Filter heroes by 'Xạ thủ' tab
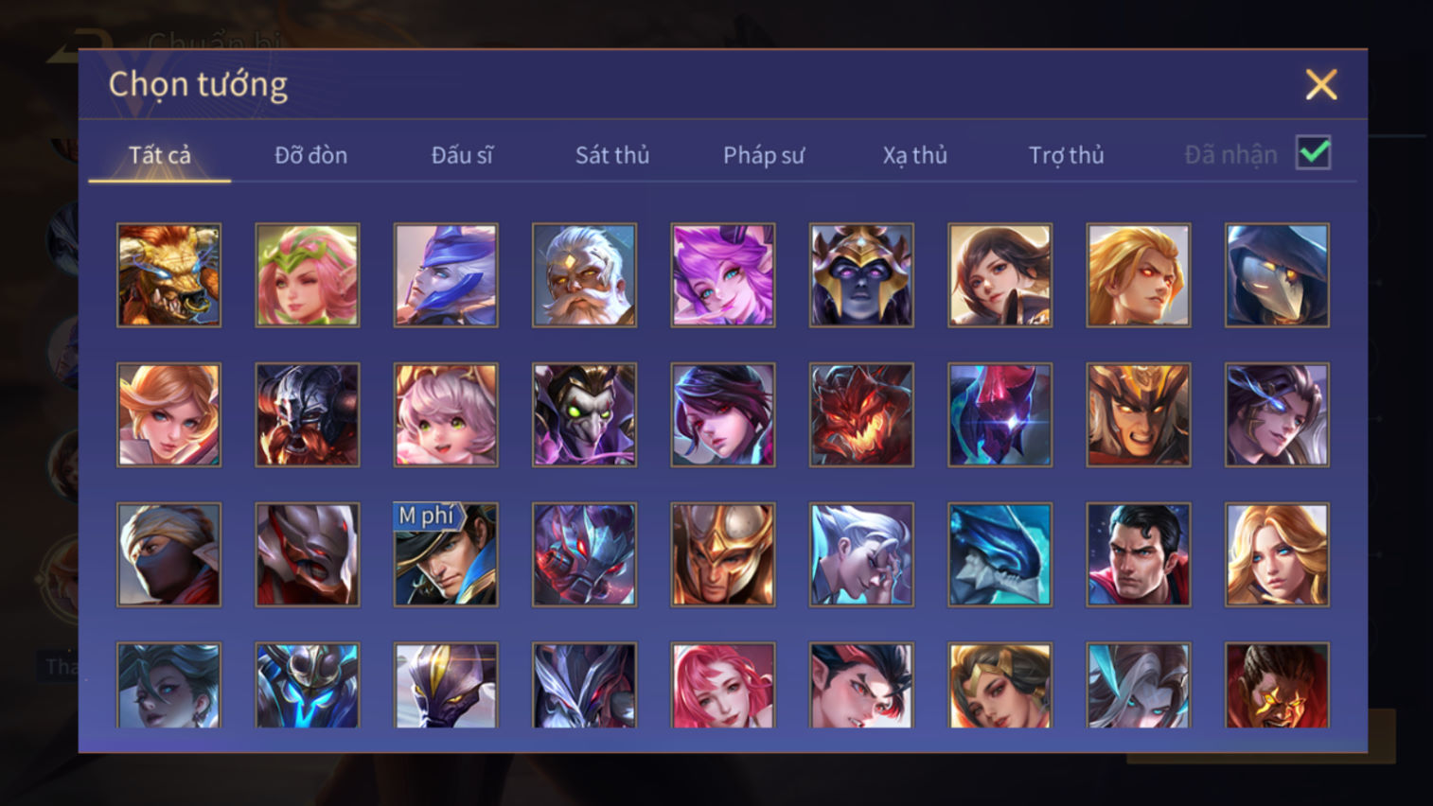This screenshot has width=1433, height=806. (915, 155)
